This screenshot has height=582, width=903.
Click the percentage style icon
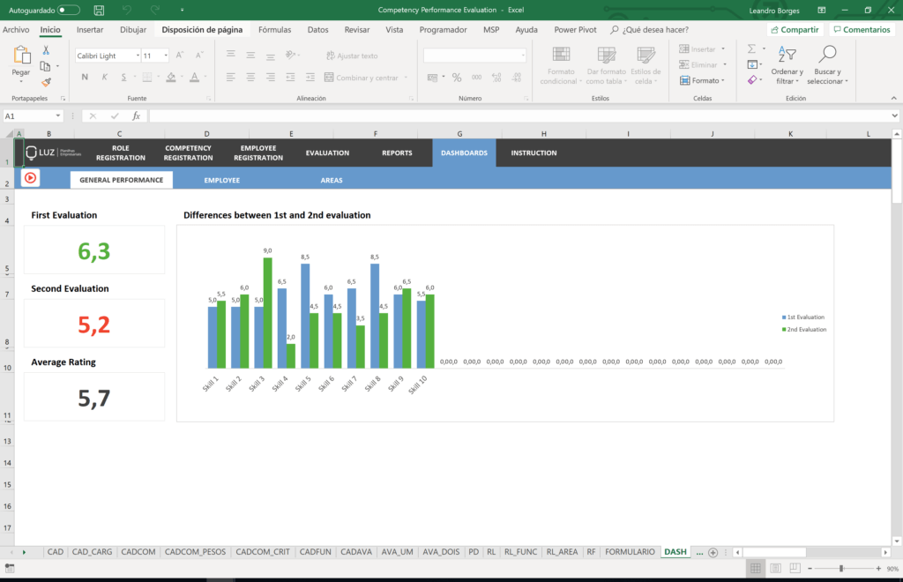[x=457, y=78]
